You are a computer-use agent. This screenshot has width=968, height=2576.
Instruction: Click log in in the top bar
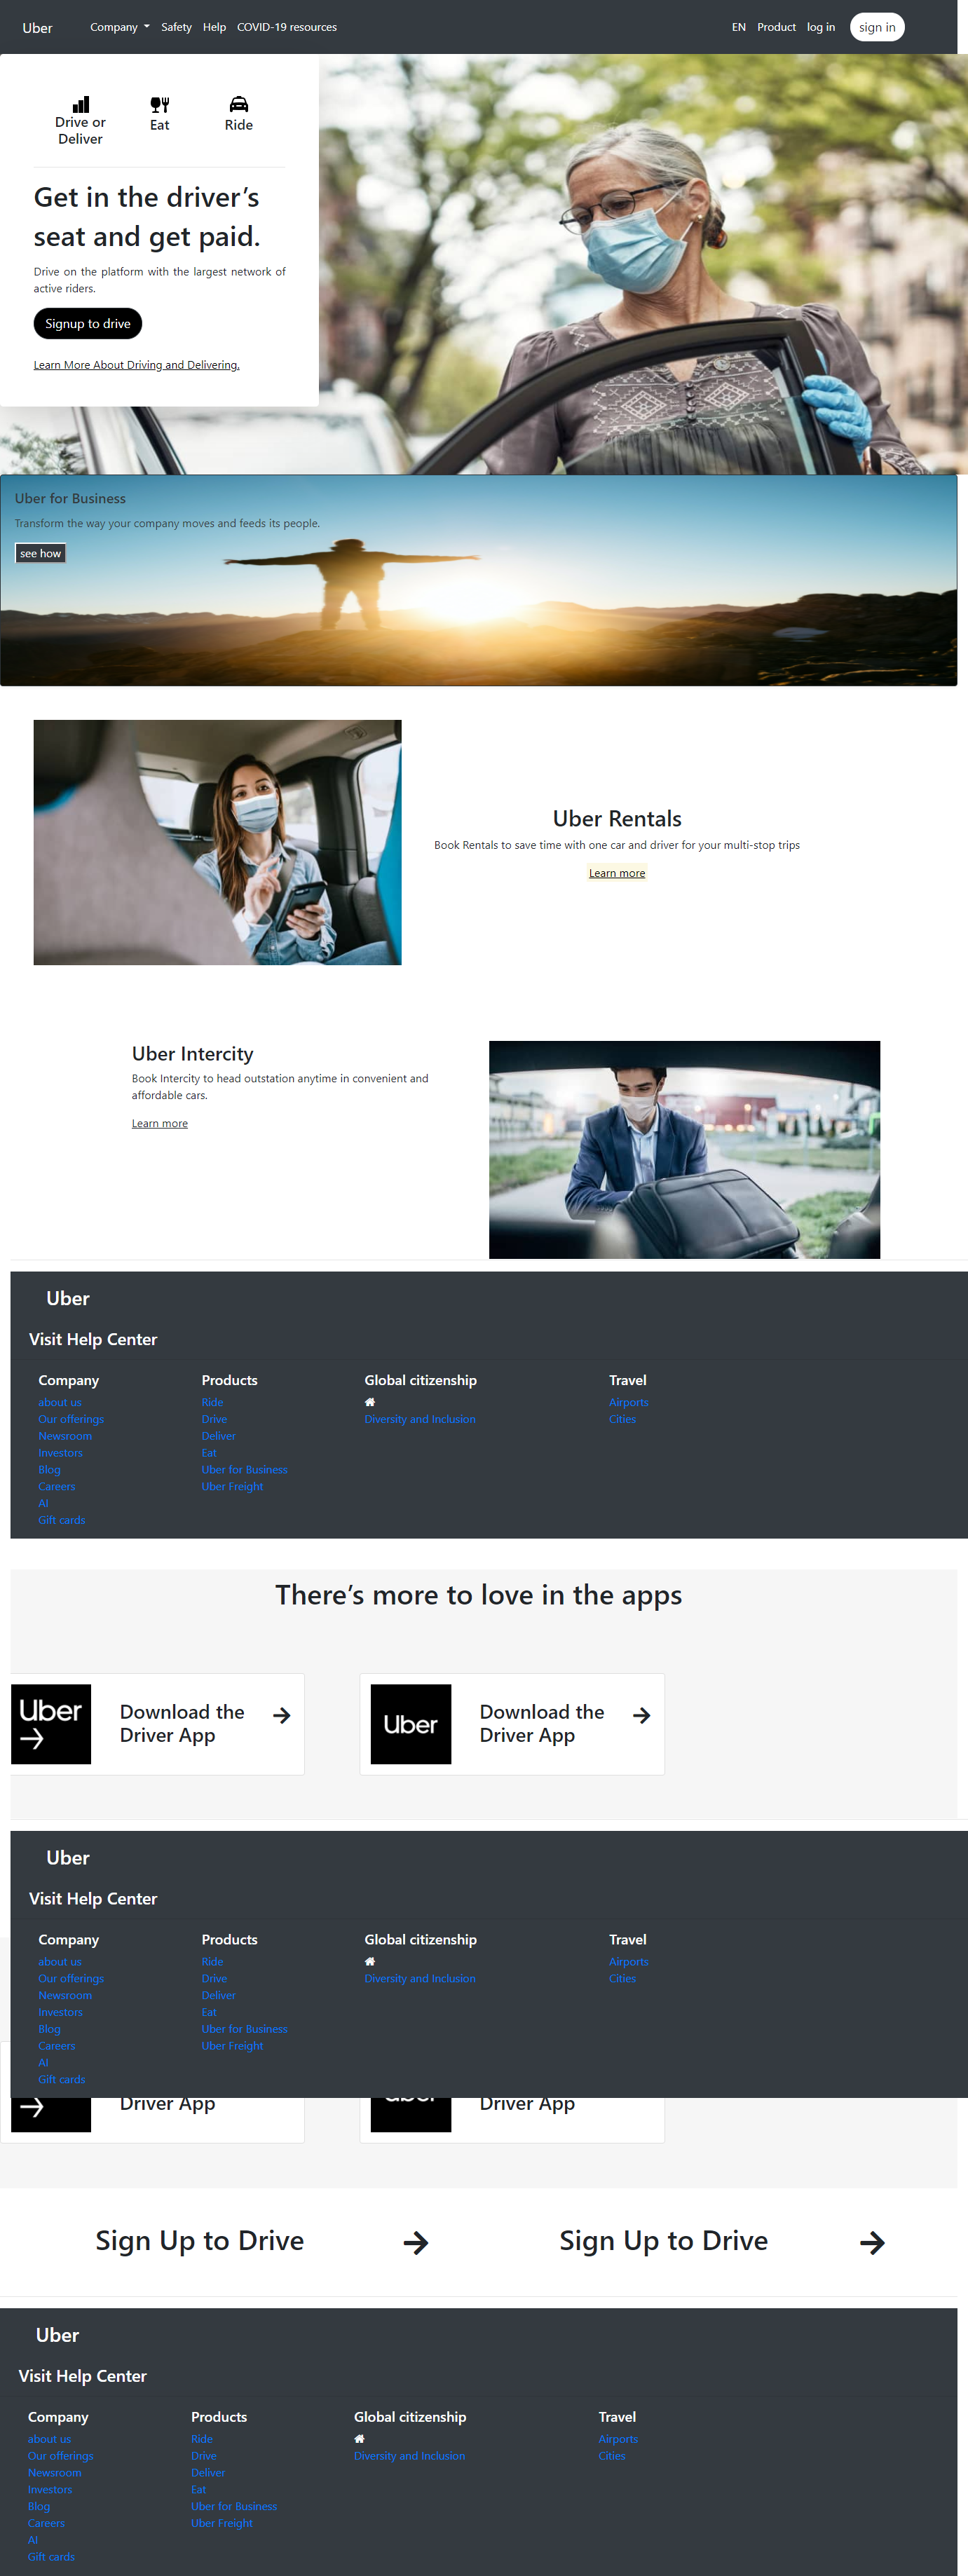click(821, 27)
